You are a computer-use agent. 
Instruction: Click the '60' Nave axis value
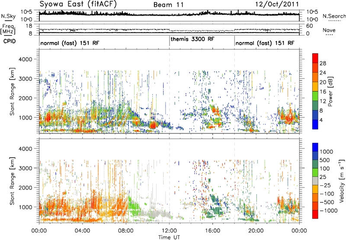point(310,26)
